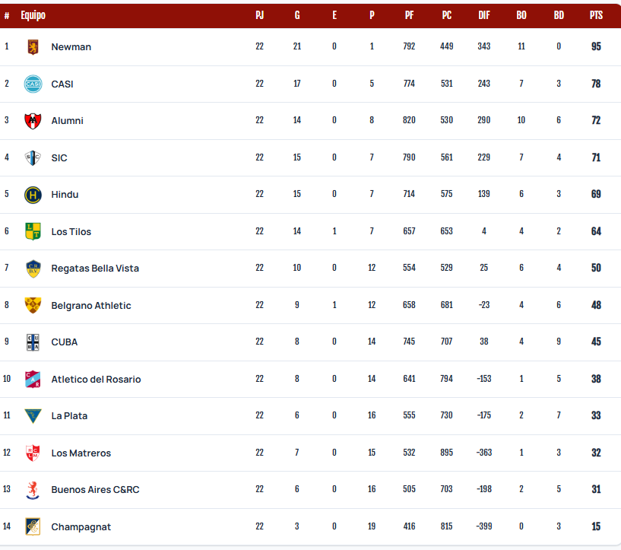Click the Champagnat club crest
The width and height of the screenshot is (621, 550).
tap(33, 526)
